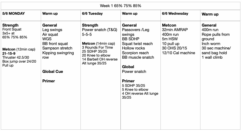This screenshot has width=242, height=131.
Task: Select the 5/6 MONDAY header cell
Action: pos(13,13)
